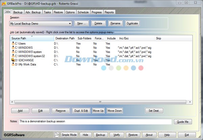Click the Dupl. & Edit button

coord(81,111)
